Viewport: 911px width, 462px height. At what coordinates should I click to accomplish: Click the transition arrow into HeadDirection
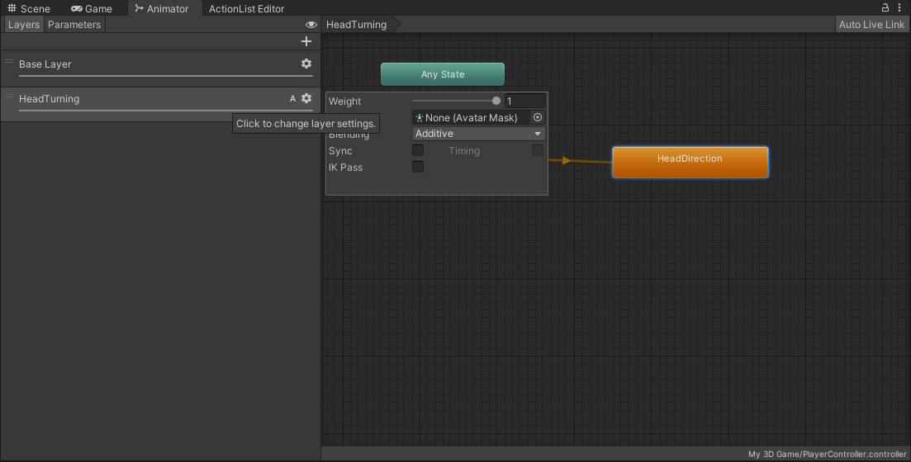click(567, 160)
